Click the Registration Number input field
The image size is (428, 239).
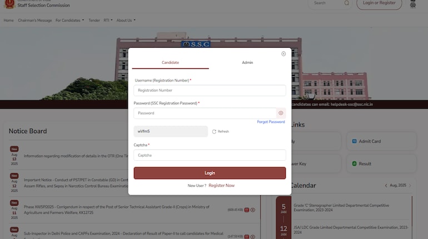pyautogui.click(x=210, y=90)
